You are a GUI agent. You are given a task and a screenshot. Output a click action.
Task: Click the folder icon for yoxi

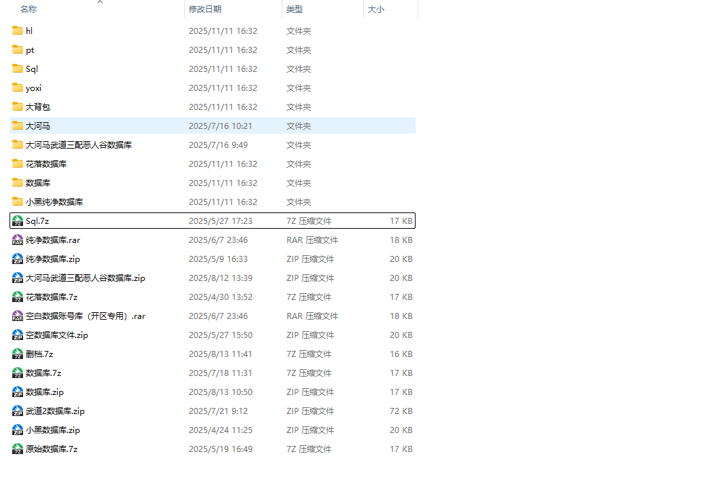pos(18,88)
